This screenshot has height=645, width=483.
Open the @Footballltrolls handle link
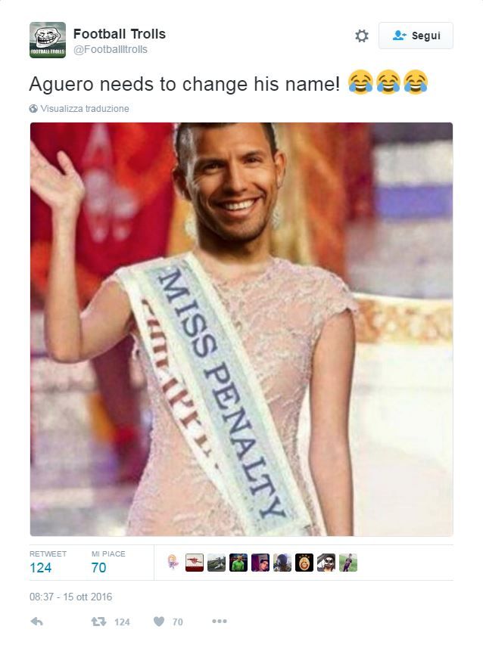(x=111, y=49)
